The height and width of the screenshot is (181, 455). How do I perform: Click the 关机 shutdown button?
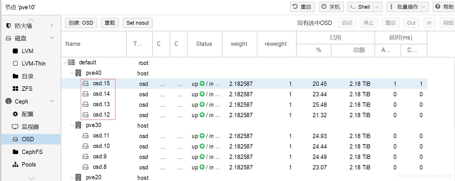tap(331, 7)
